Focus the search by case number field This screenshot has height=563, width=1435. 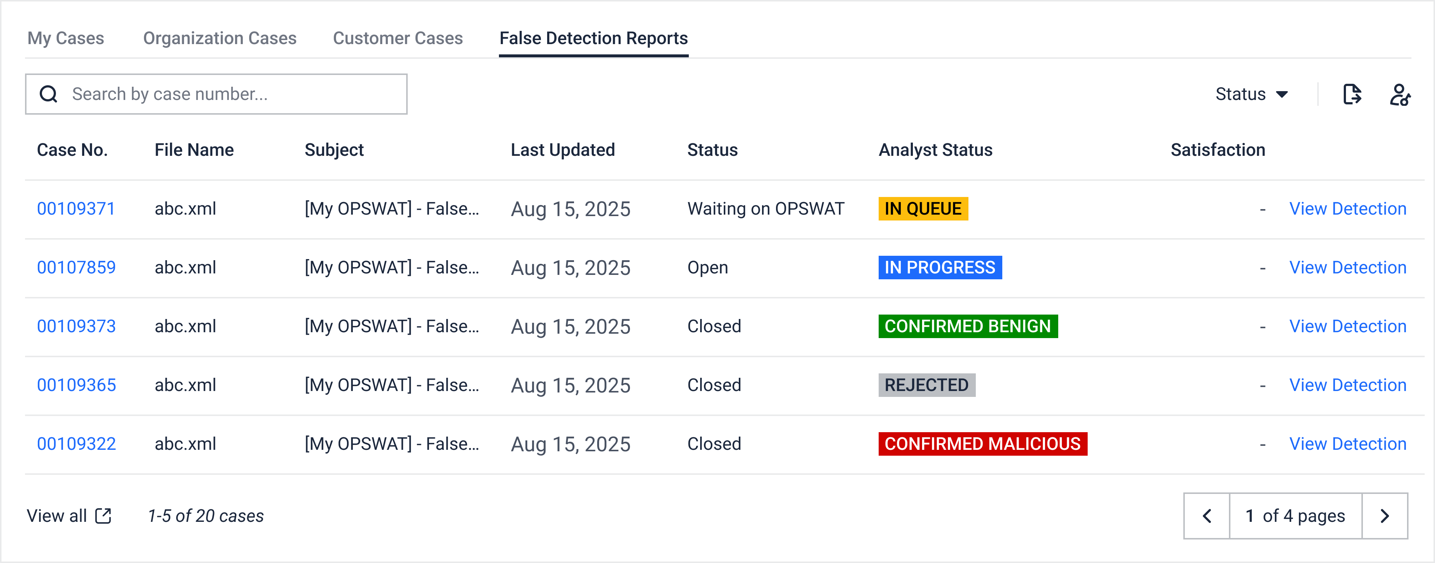234,94
